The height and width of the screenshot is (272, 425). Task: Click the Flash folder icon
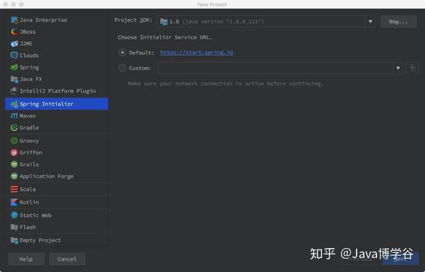tap(15, 227)
